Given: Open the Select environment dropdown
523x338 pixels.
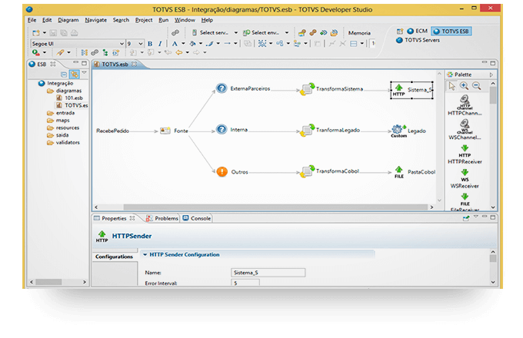Looking at the screenshot, I should click(287, 32).
